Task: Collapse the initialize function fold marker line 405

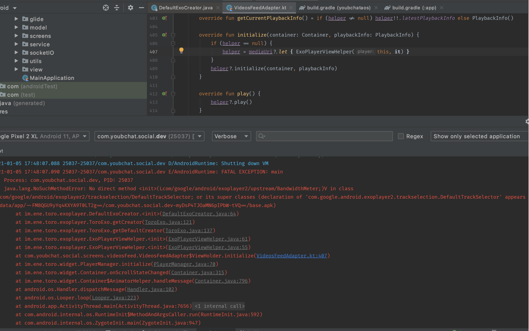Action: (173, 35)
